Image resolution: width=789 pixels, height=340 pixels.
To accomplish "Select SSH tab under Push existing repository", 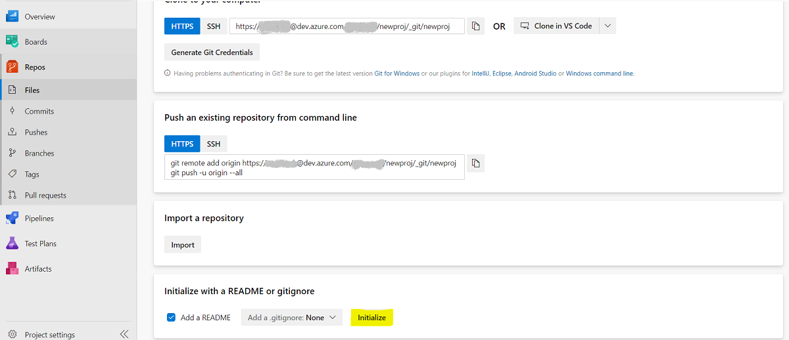I will (x=214, y=144).
